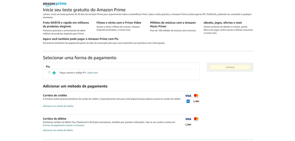Click the Selecionar uma forma de pagamento heading

79,58
